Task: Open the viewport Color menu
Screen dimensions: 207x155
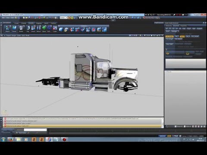Action: pyautogui.click(x=19, y=35)
